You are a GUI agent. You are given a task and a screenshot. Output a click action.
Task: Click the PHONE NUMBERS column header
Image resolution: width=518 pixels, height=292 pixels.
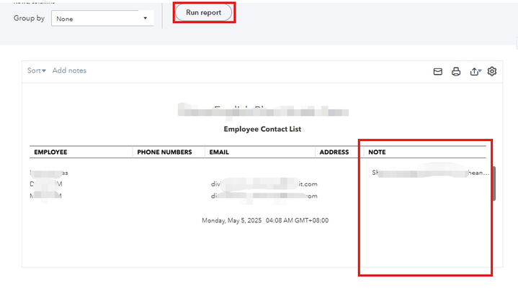(x=164, y=152)
